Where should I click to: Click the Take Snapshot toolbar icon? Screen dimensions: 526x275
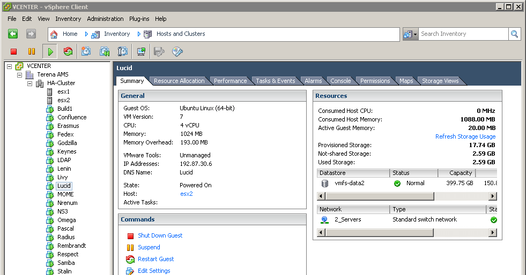pyautogui.click(x=86, y=51)
